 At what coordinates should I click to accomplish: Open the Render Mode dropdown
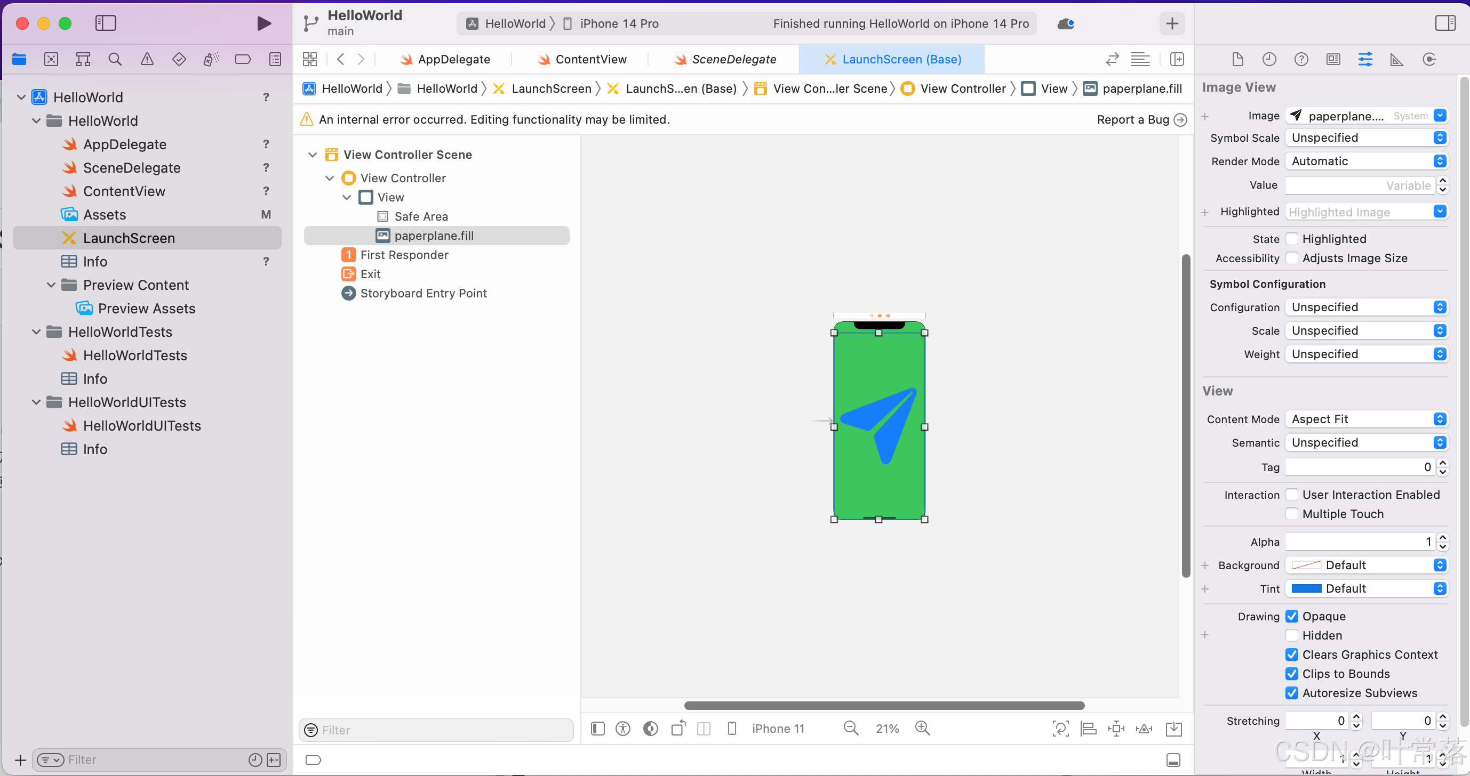(x=1366, y=161)
